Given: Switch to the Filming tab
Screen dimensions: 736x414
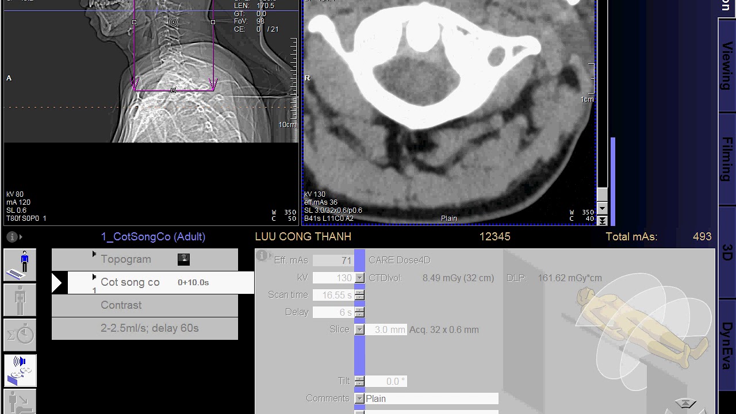Looking at the screenshot, I should pyautogui.click(x=727, y=159).
